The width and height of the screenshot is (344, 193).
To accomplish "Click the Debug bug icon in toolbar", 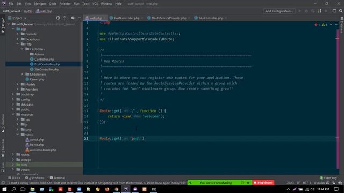I will click(x=306, y=11).
